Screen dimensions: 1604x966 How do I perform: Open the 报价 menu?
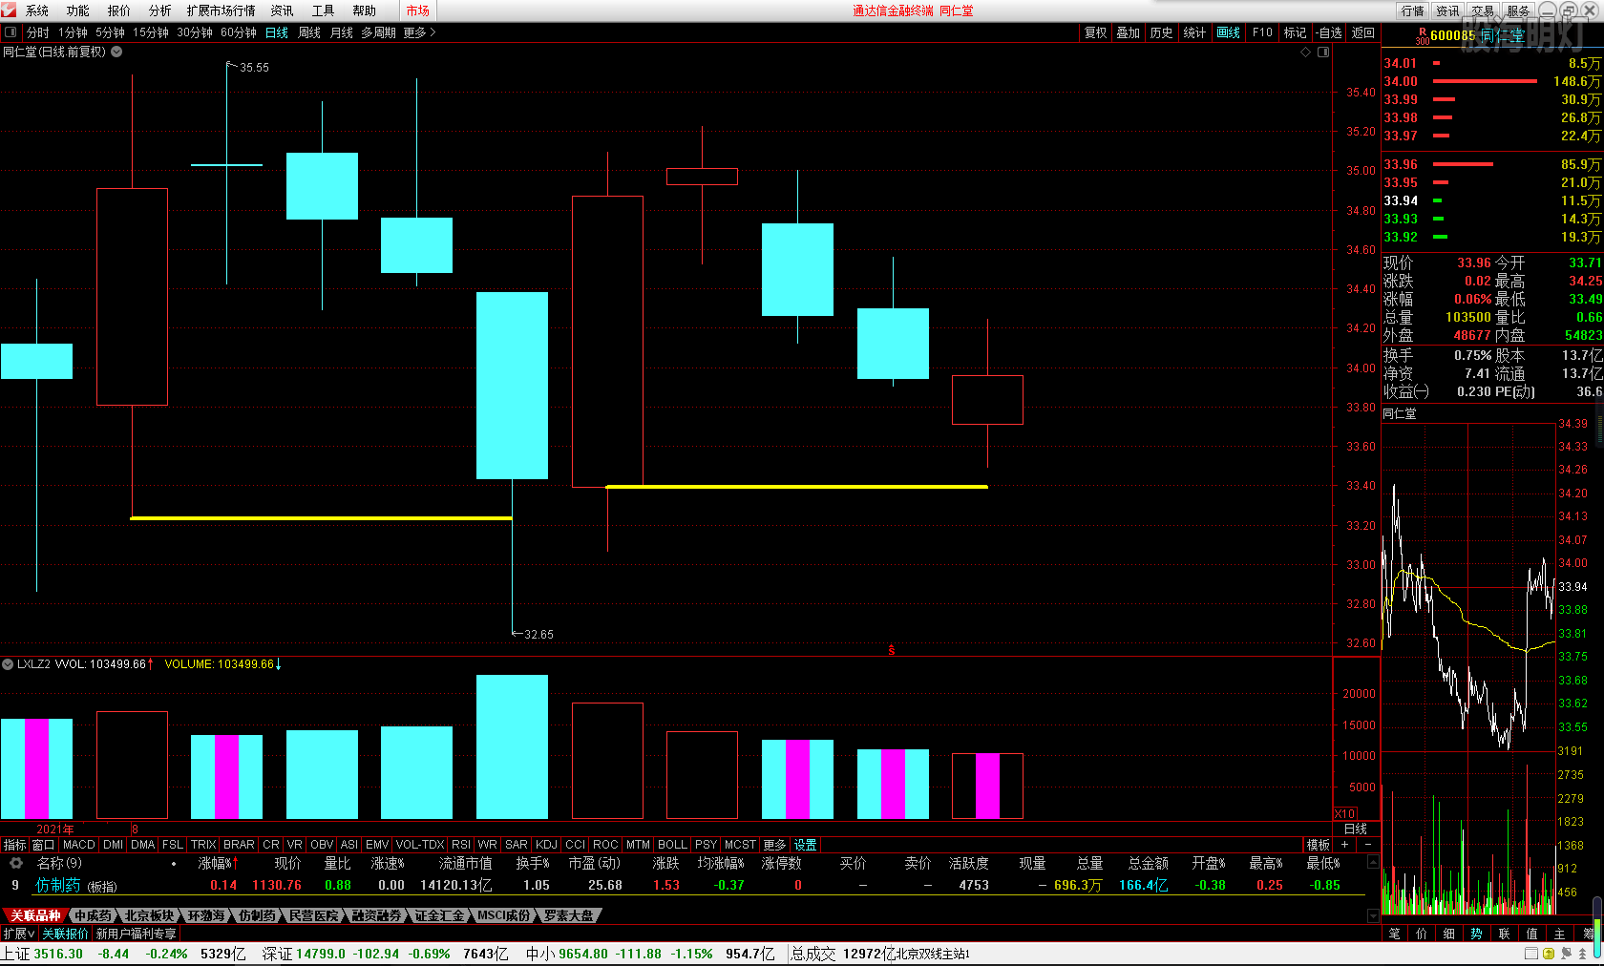pyautogui.click(x=119, y=10)
